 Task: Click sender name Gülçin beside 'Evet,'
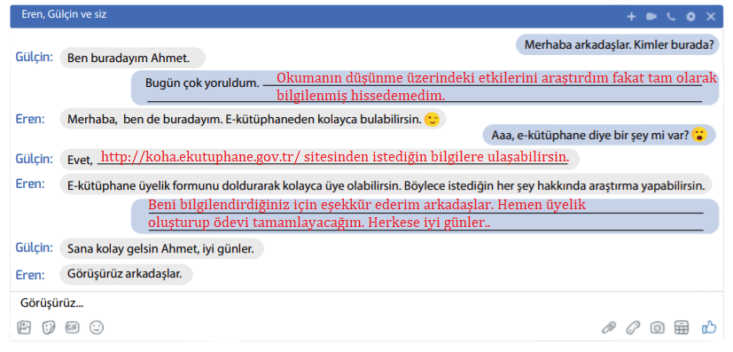tap(35, 159)
